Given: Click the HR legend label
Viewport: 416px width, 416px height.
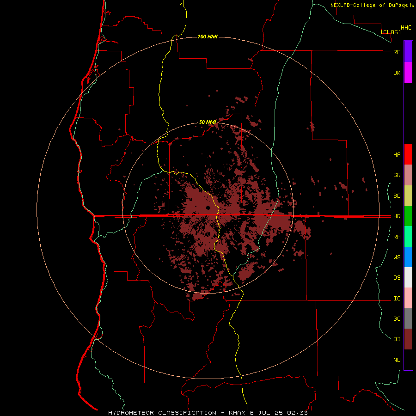Looking at the screenshot, I should (397, 216).
